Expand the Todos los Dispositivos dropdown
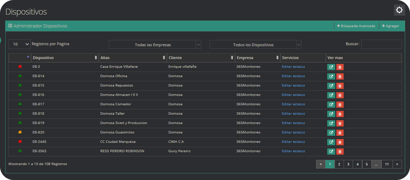 pos(255,44)
